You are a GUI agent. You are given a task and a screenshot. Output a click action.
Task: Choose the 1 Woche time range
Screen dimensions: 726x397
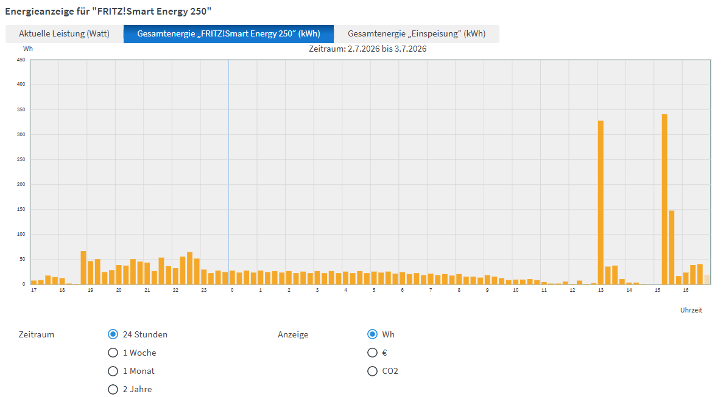tap(113, 353)
